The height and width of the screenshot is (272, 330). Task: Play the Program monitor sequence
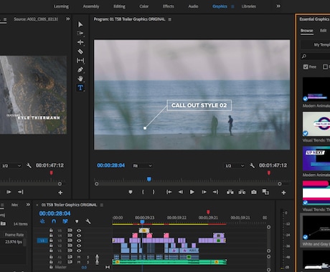coord(192,192)
